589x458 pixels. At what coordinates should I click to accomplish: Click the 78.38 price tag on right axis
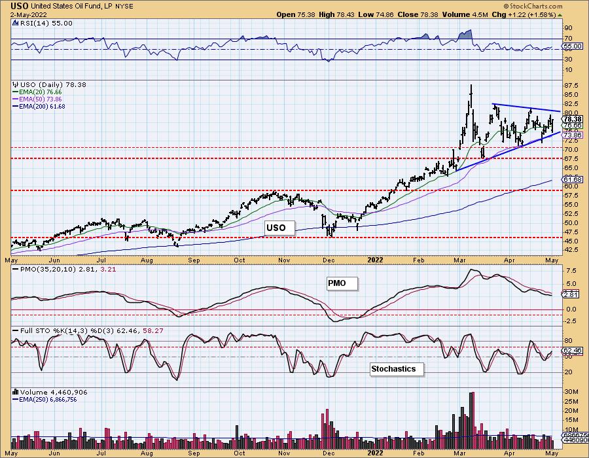click(x=573, y=119)
